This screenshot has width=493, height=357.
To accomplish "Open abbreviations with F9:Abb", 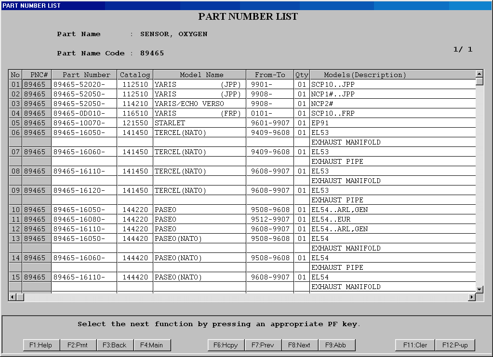I will 336,345.
